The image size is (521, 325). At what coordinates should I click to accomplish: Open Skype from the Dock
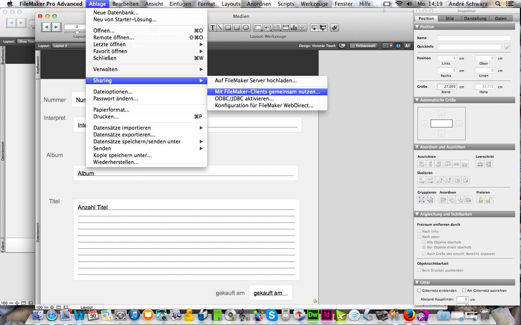[272, 315]
